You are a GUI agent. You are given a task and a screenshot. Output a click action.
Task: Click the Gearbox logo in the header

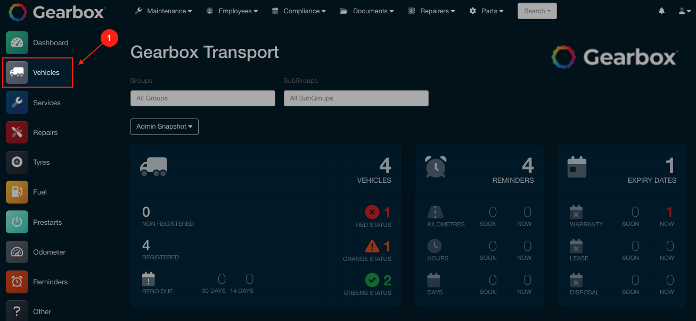click(57, 12)
